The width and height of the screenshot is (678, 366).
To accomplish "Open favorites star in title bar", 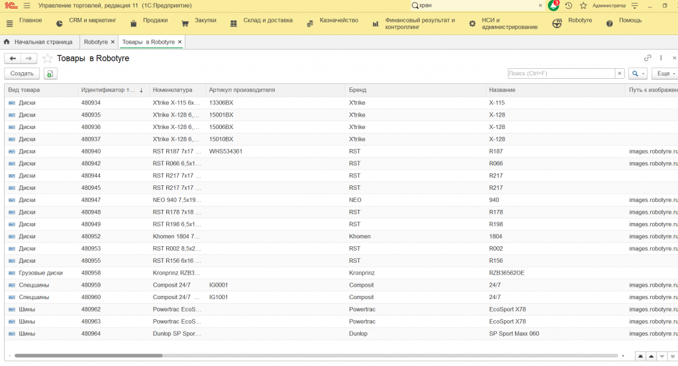I will (583, 5).
